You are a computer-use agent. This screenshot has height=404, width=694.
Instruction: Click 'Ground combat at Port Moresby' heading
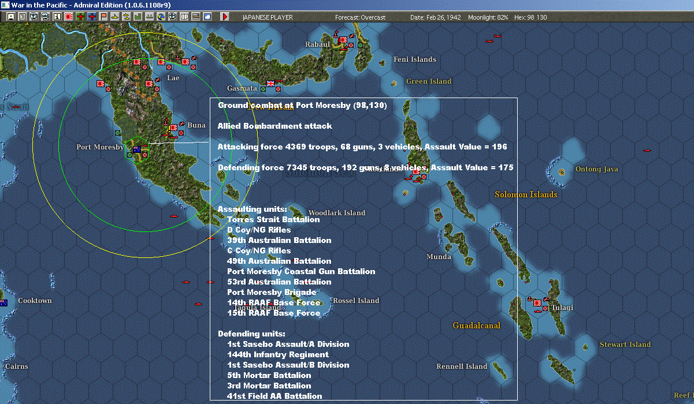coord(302,105)
